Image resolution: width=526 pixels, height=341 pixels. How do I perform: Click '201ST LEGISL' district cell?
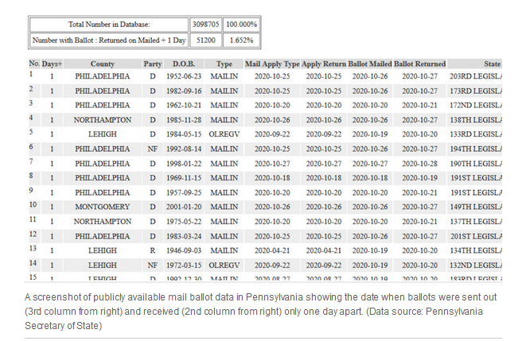click(x=475, y=236)
